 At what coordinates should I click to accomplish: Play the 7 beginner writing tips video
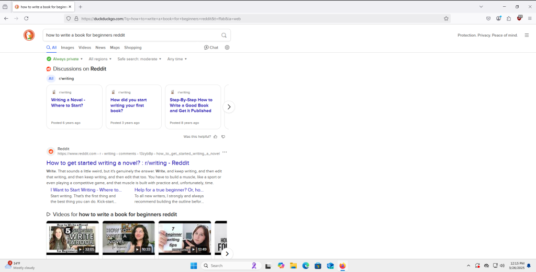185,238
